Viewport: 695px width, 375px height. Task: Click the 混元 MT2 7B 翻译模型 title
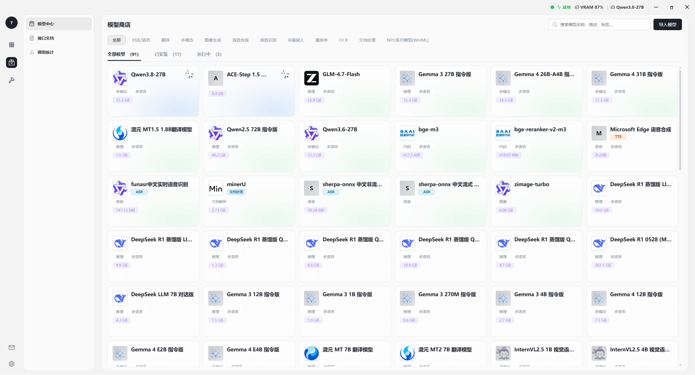445,350
